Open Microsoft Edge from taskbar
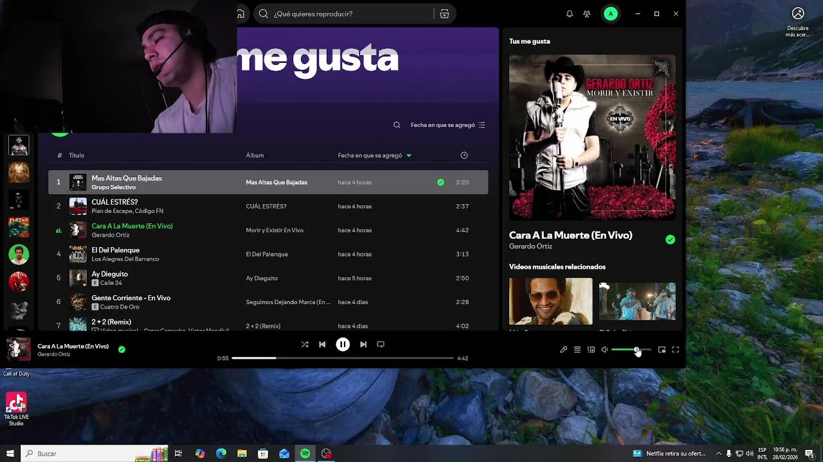This screenshot has width=823, height=462. 221,454
